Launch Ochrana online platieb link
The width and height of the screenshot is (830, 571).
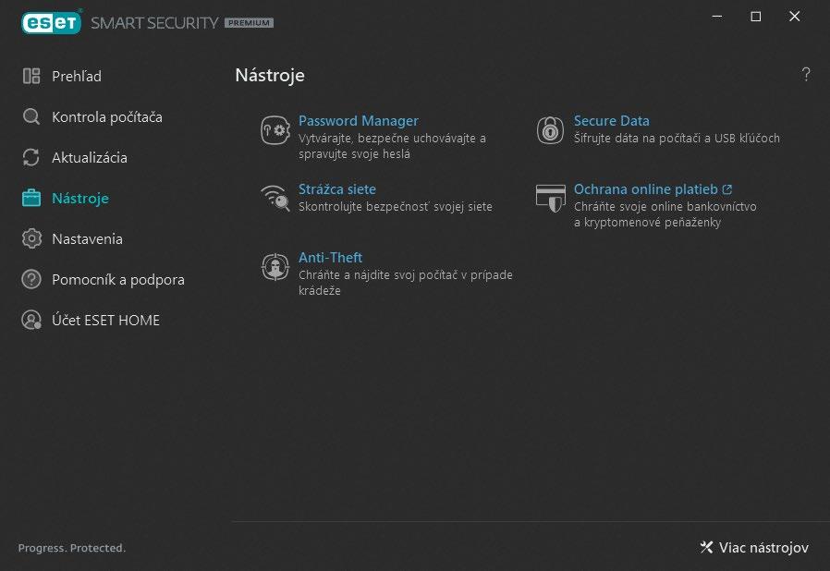pos(646,189)
